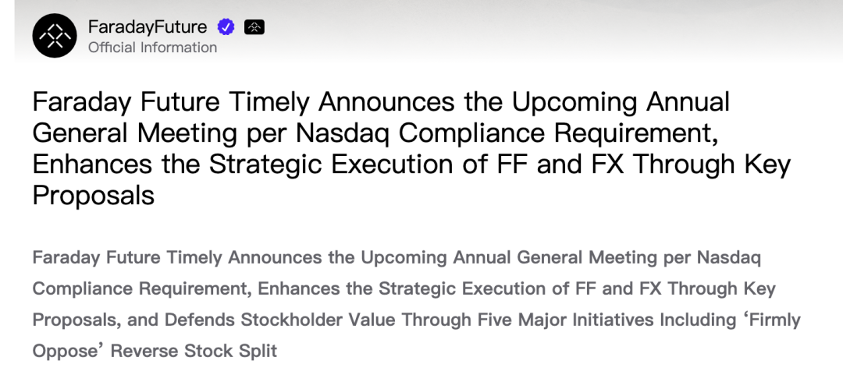
Task: Click the headline's first line starting Faraday Future Timely
Action: pos(380,102)
